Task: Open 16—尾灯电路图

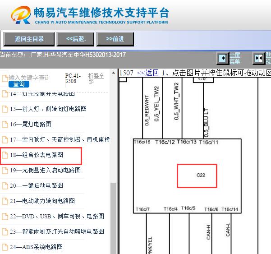Action: pos(31,124)
